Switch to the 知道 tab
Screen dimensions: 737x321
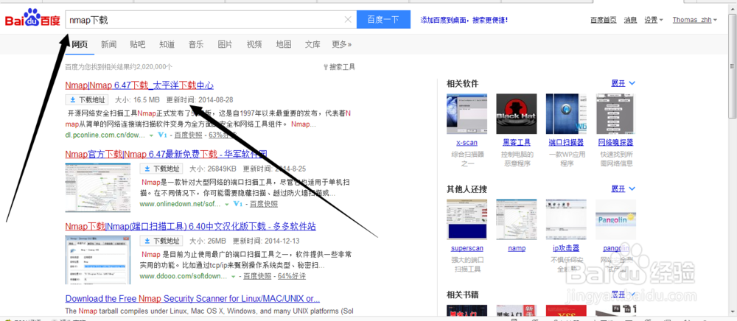[x=167, y=45]
